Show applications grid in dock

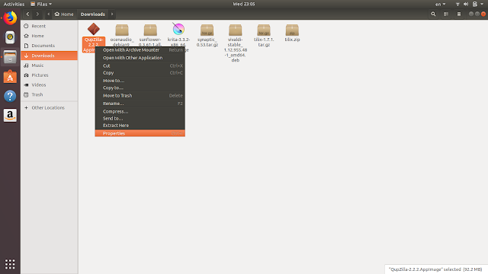10,264
